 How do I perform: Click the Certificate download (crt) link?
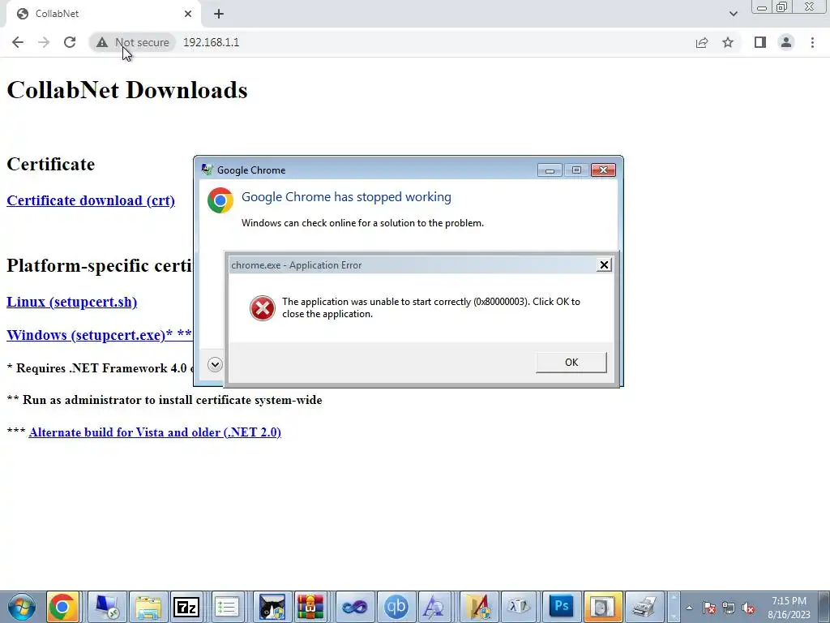pyautogui.click(x=91, y=201)
